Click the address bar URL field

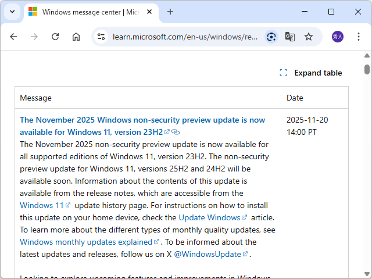coord(185,37)
